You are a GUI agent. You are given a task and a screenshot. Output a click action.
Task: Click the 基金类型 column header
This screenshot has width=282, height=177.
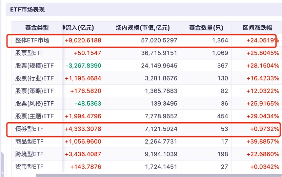coord(37,28)
